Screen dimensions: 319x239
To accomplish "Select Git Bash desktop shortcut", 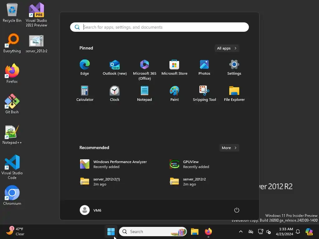I will [12, 104].
